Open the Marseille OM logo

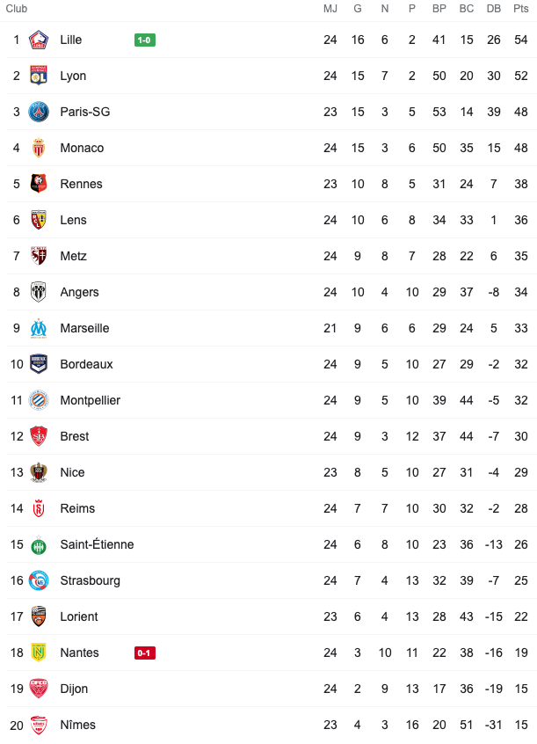39,328
